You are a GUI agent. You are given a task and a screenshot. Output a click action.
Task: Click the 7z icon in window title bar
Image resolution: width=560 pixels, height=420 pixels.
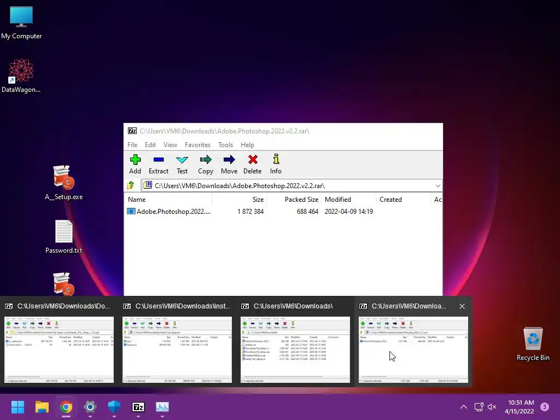pos(132,131)
